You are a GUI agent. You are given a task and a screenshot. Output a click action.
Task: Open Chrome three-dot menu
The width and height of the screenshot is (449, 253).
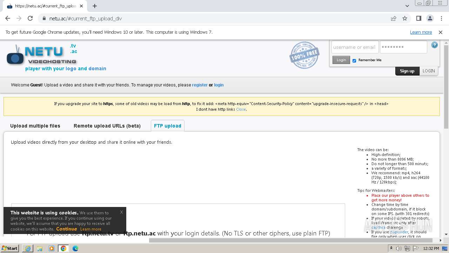tap(441, 19)
